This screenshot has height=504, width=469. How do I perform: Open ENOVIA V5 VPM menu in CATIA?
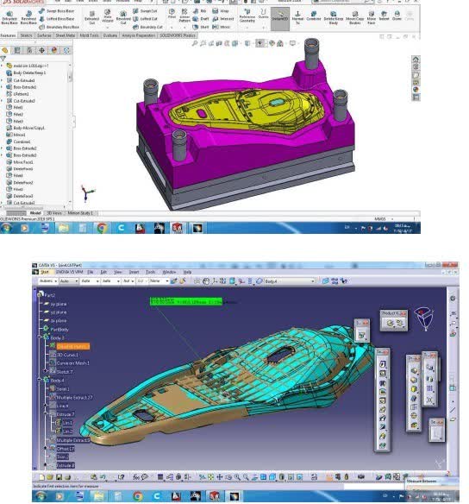69,272
